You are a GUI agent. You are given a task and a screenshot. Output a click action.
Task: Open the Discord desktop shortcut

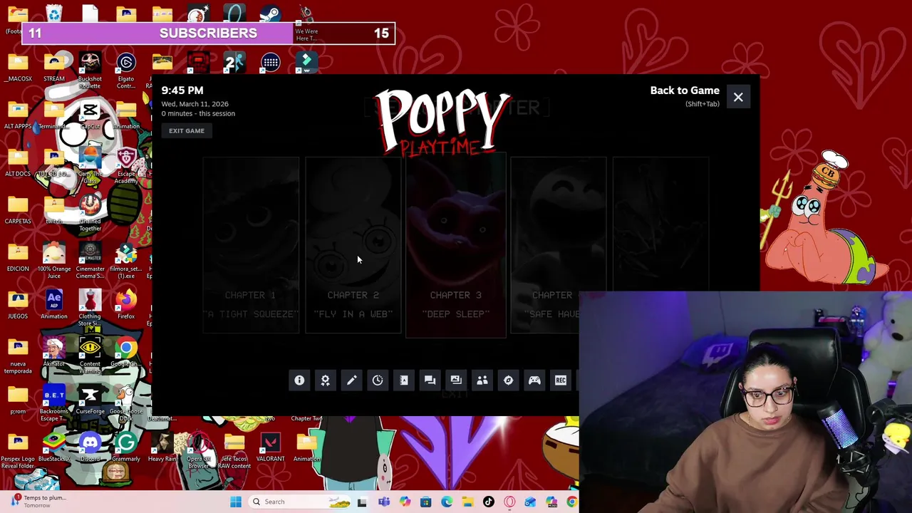[90, 447]
